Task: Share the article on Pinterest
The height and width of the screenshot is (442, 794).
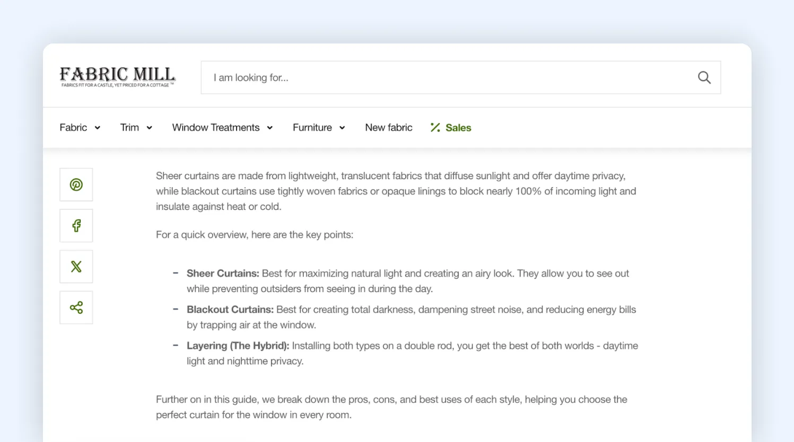Action: click(x=76, y=184)
